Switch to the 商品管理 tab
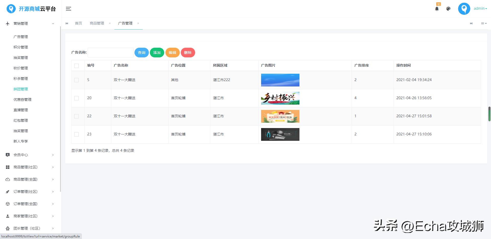The image size is (491, 239). click(97, 23)
